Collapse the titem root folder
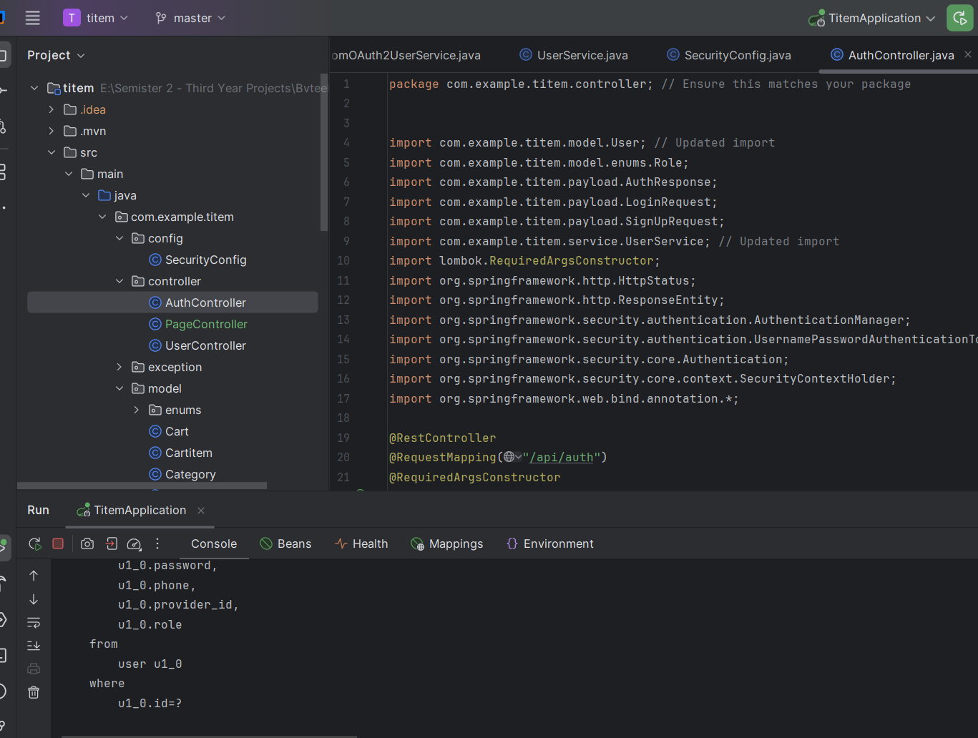This screenshot has width=978, height=738. pos(34,88)
